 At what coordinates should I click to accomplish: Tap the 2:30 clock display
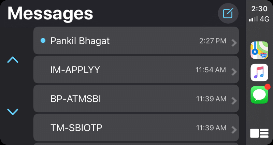point(259,8)
